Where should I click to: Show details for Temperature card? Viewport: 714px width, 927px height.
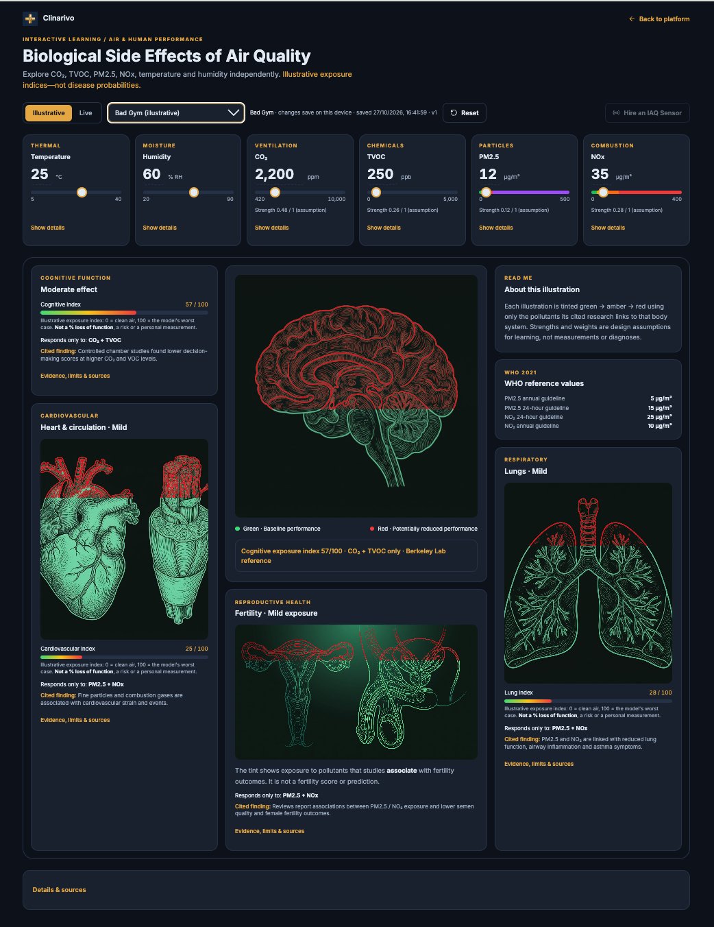click(x=47, y=228)
